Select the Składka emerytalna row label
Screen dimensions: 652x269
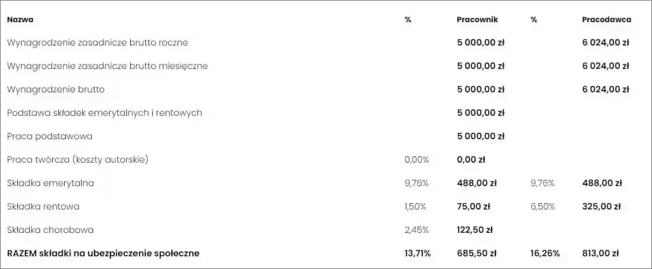coord(51,183)
